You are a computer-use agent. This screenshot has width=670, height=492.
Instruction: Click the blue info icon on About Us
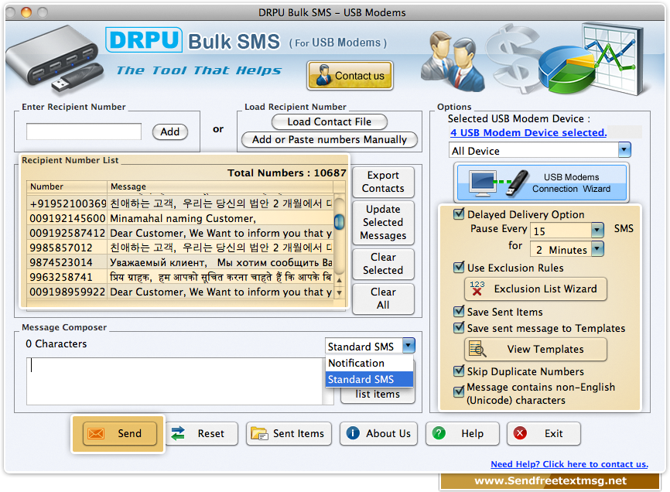[353, 433]
